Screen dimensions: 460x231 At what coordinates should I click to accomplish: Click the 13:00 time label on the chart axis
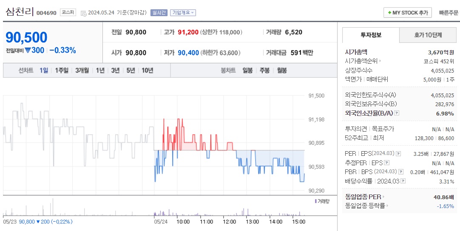[252, 222]
